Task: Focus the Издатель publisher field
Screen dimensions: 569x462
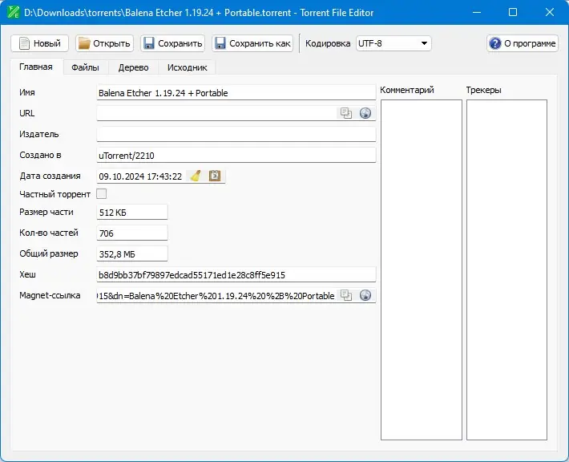Action: 236,135
